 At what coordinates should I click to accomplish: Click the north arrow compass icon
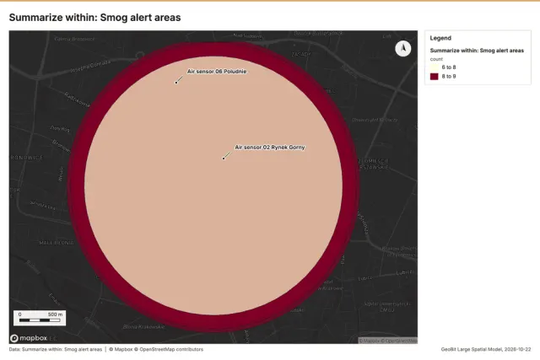coord(403,49)
